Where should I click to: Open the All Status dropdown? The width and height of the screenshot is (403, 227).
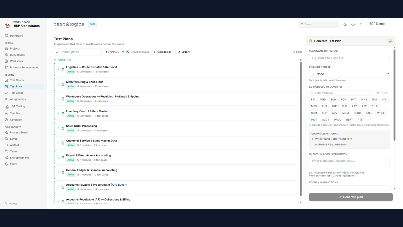tap(114, 52)
